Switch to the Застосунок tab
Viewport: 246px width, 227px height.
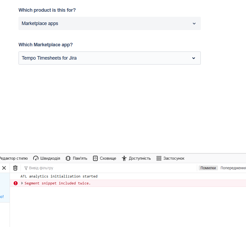(x=170, y=158)
